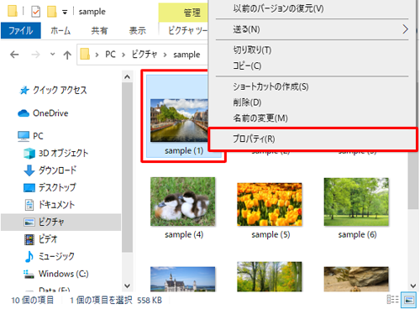Open the recent locations dropdown
The height and width of the screenshot is (309, 420).
pyautogui.click(x=52, y=54)
